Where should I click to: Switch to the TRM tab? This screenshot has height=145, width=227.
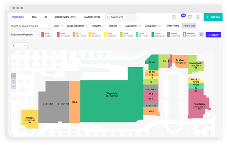[x=34, y=17]
